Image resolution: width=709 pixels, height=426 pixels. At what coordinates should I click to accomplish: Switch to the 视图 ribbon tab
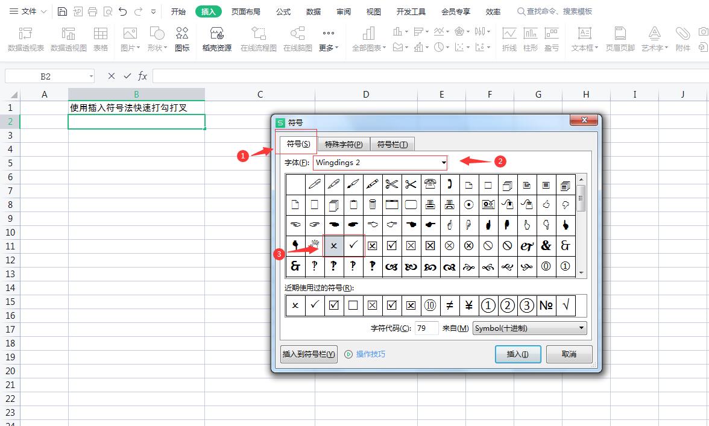374,11
